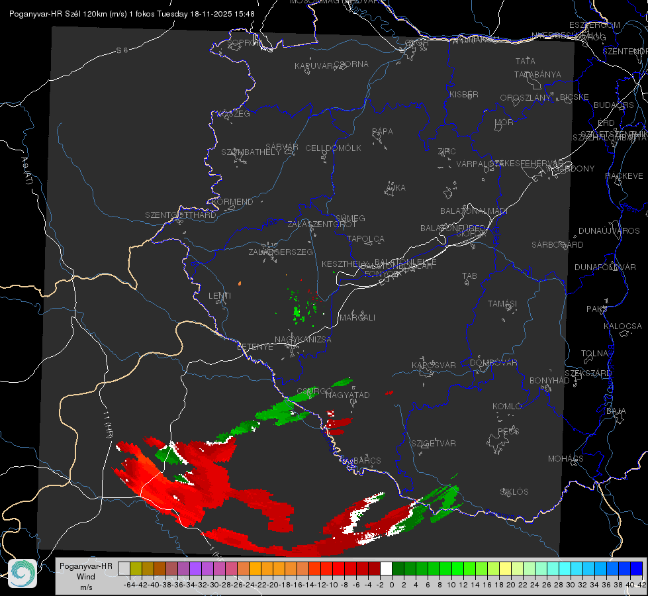Click the LETENYE city label
648x596 pixels.
coord(255,347)
